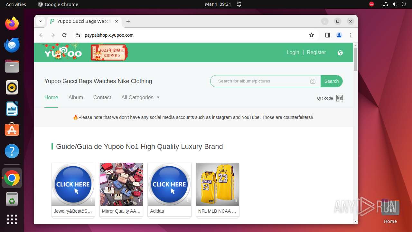Image resolution: width=412 pixels, height=232 pixels.
Task: Open the Jewelry&Beat&S... album thumbnail
Action: [73, 184]
